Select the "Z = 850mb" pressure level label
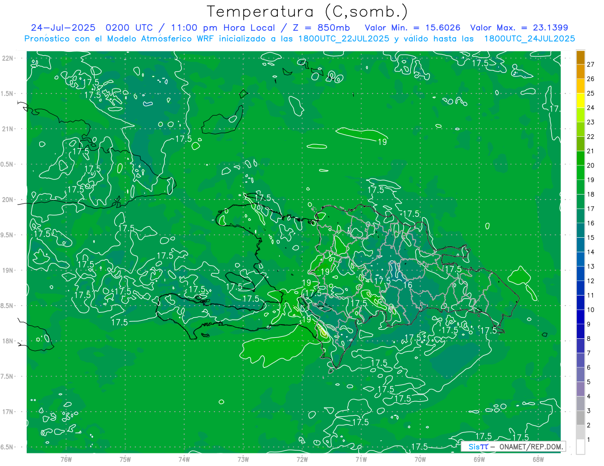This screenshot has height=466, width=604. coord(322,28)
